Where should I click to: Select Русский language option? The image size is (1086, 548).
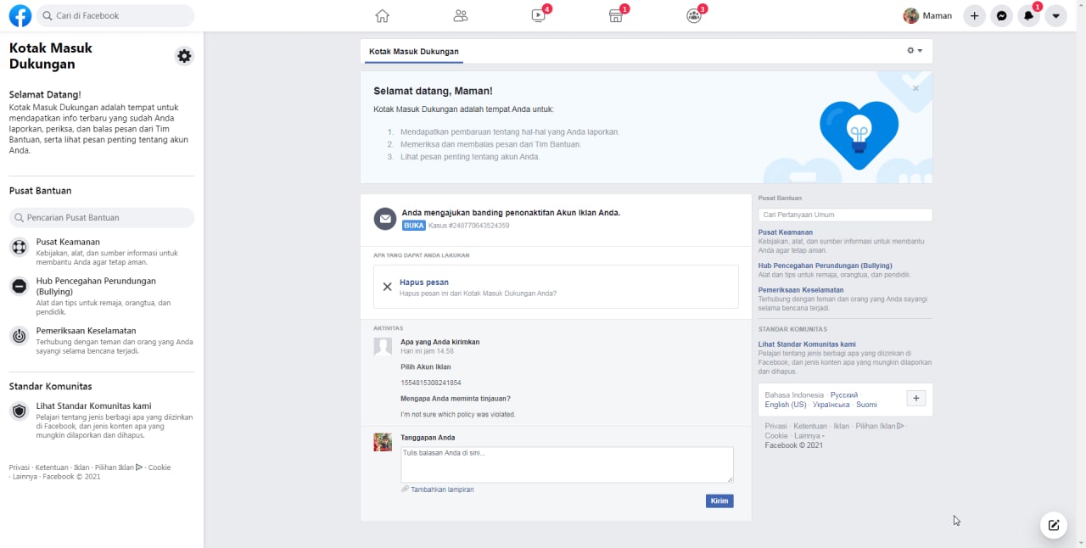844,395
